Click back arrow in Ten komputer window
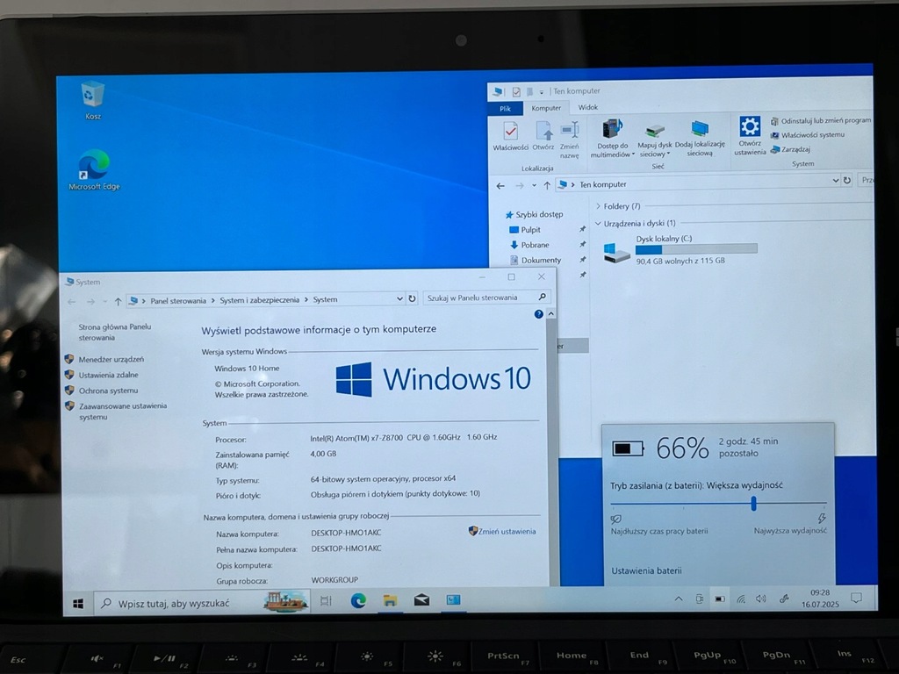 tap(500, 186)
